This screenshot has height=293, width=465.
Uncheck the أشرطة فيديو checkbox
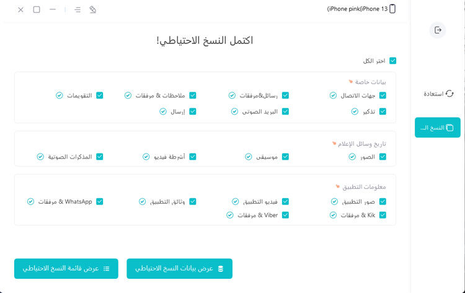click(193, 157)
